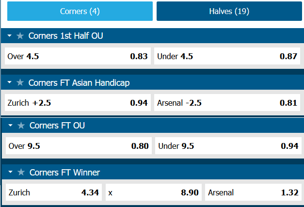The height and width of the screenshot is (207, 304).
Task: Favorite the Corners 1st Half OU market
Action: coord(20,36)
